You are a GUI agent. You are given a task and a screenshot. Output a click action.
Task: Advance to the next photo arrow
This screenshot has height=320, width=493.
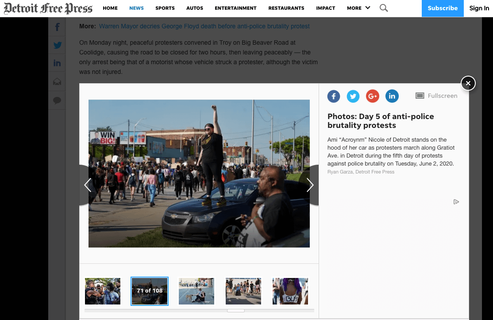click(x=310, y=185)
